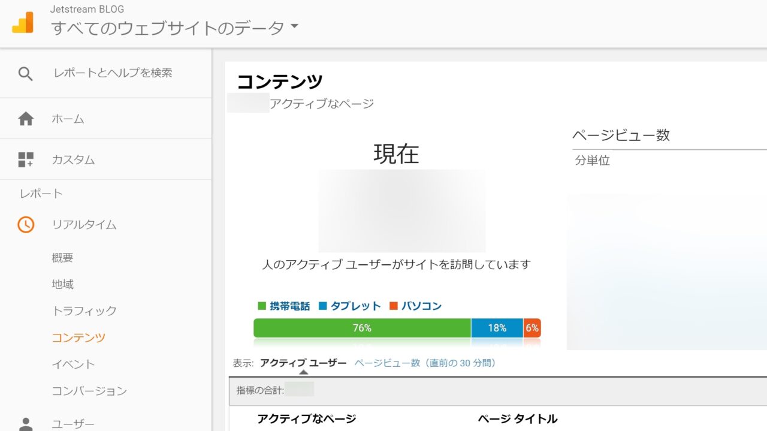Select 概要 under Realtime
The height and width of the screenshot is (431, 767).
[x=62, y=258]
